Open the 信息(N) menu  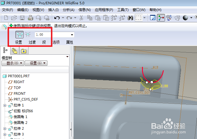point(85,10)
